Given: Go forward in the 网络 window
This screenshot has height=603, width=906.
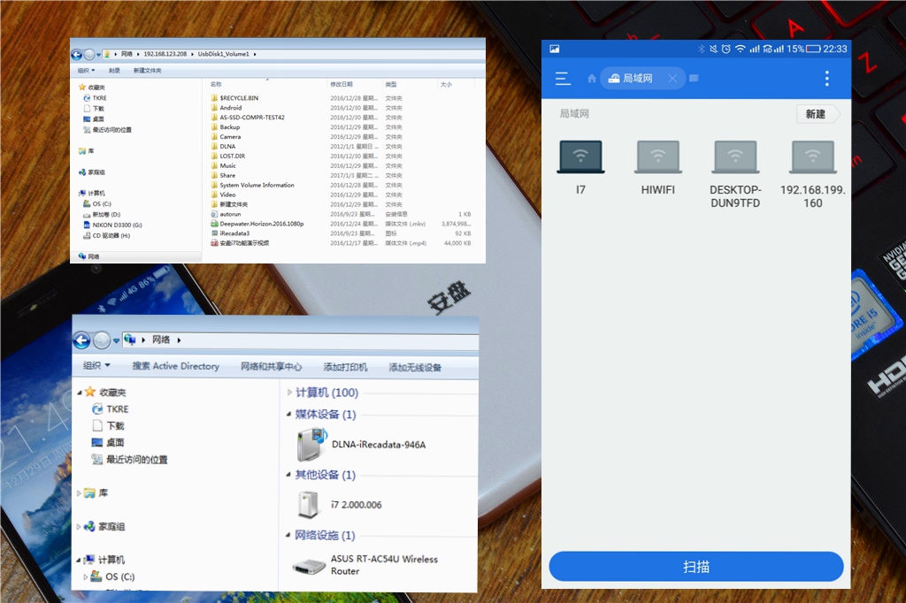Looking at the screenshot, I should (x=102, y=340).
